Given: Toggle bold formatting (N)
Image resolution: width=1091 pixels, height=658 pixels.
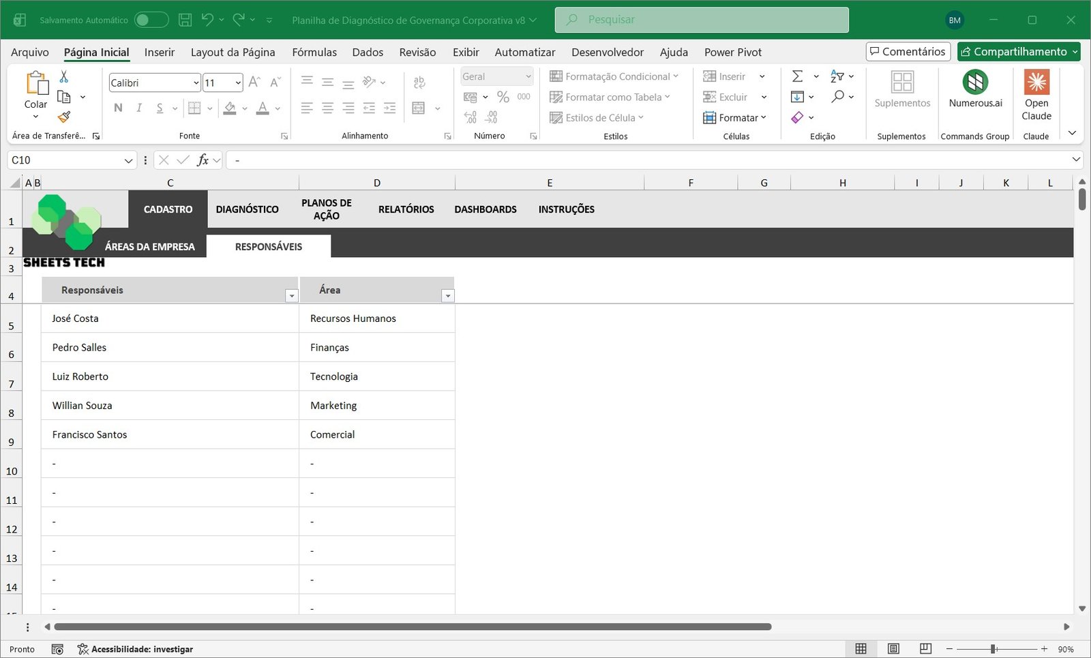Looking at the screenshot, I should point(118,108).
